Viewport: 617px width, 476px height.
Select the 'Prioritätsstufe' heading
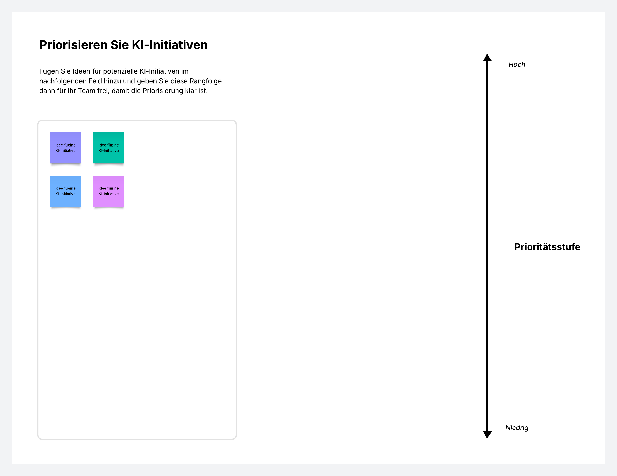pos(547,247)
